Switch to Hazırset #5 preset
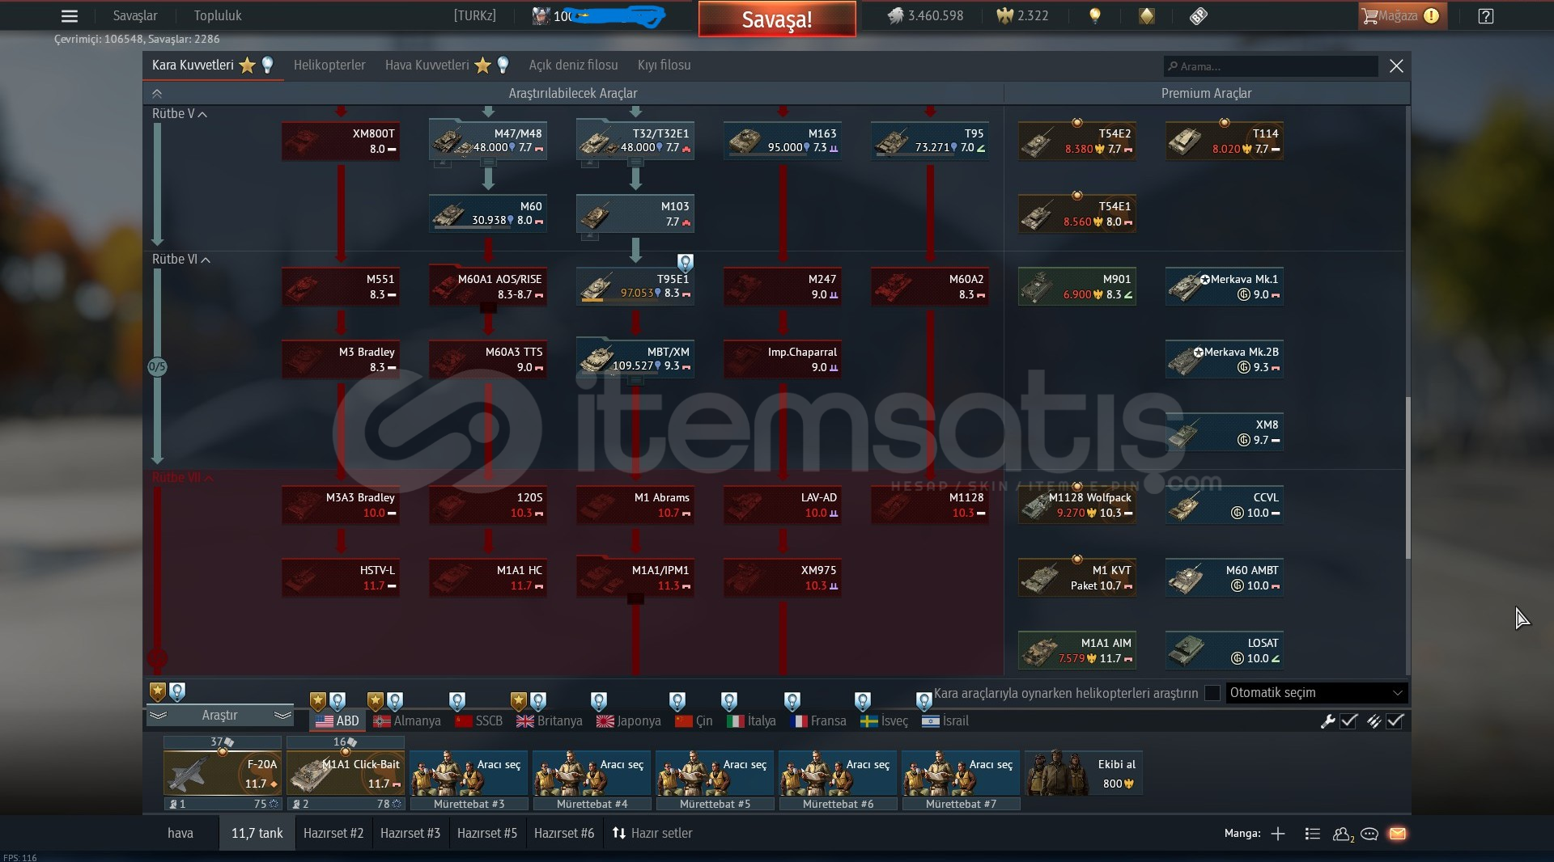 click(487, 833)
